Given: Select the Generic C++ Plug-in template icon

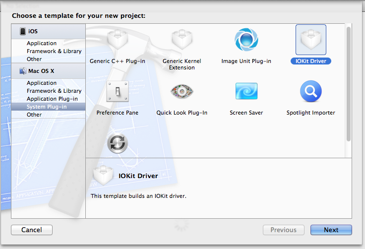Looking at the screenshot, I should [x=118, y=41].
